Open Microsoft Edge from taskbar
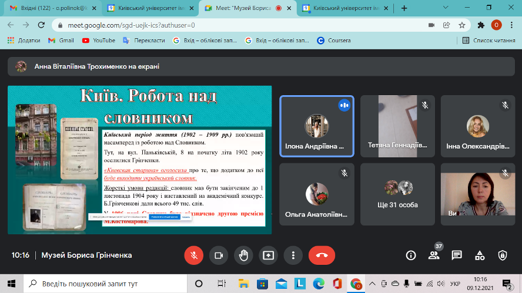 tap(319, 284)
